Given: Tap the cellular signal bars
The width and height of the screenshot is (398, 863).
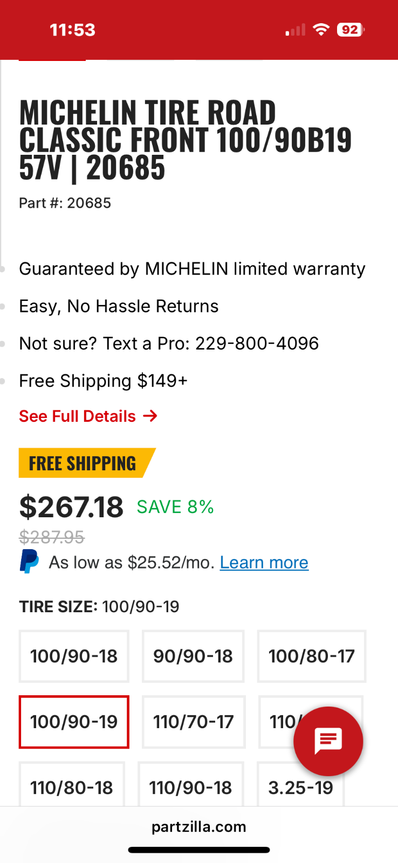Looking at the screenshot, I should 296,30.
